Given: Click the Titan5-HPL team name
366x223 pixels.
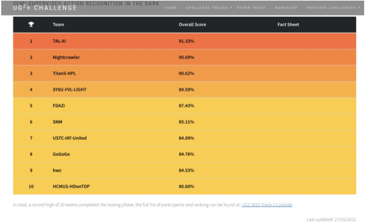Looking at the screenshot, I should [x=64, y=74].
